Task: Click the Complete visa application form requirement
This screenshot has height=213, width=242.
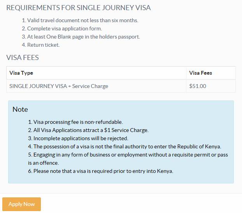Action: [x=62, y=28]
